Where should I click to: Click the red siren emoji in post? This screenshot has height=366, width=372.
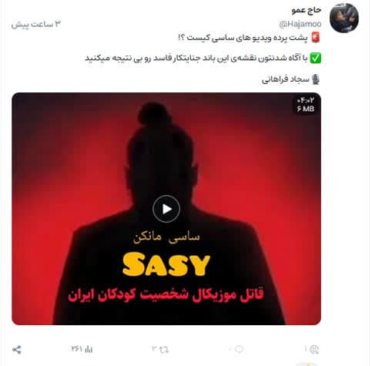[x=316, y=38]
